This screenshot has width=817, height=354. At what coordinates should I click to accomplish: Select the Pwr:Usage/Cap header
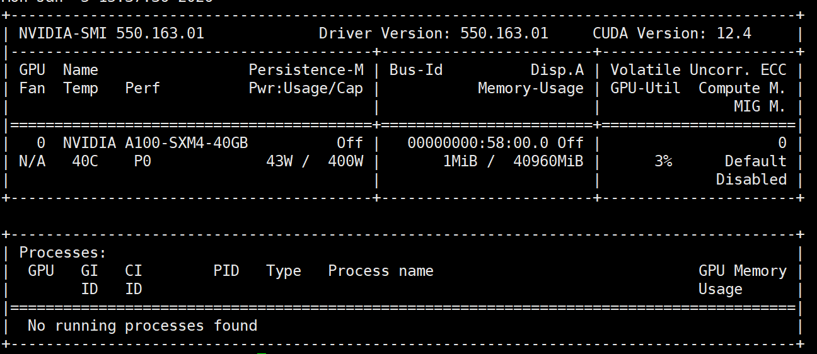306,88
